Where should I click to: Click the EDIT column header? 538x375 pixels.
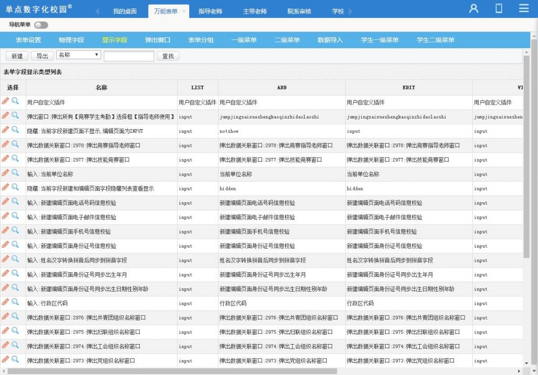coord(409,88)
